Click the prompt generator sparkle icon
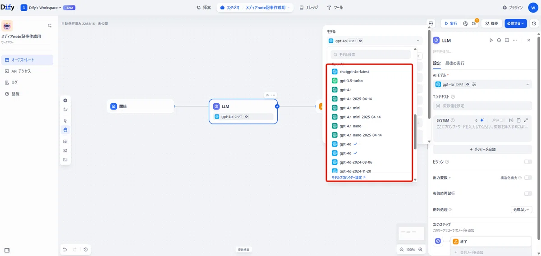Screen dimensions: 541x256 [x=481, y=120]
